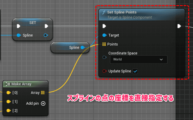This screenshot has height=120, width=193.
Task: Click Make Array element [0] pin
Action: [8, 93]
